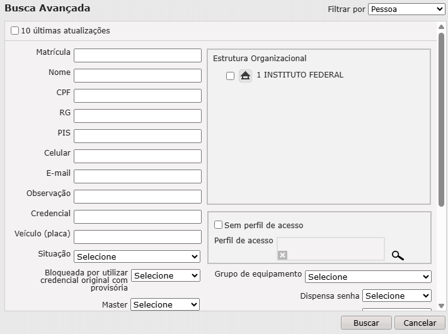Viewport: 448px width, 334px height.
Task: Click the CPF input field
Action: point(137,96)
